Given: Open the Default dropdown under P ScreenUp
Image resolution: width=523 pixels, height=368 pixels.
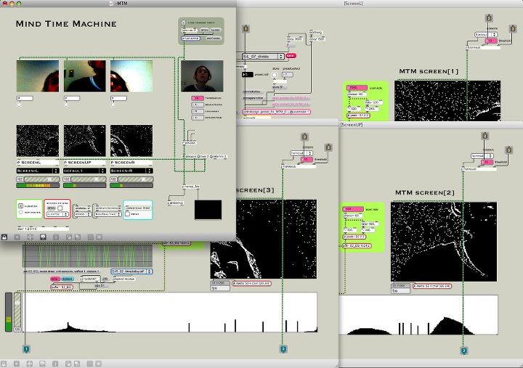Looking at the screenshot, I should coord(84,170).
